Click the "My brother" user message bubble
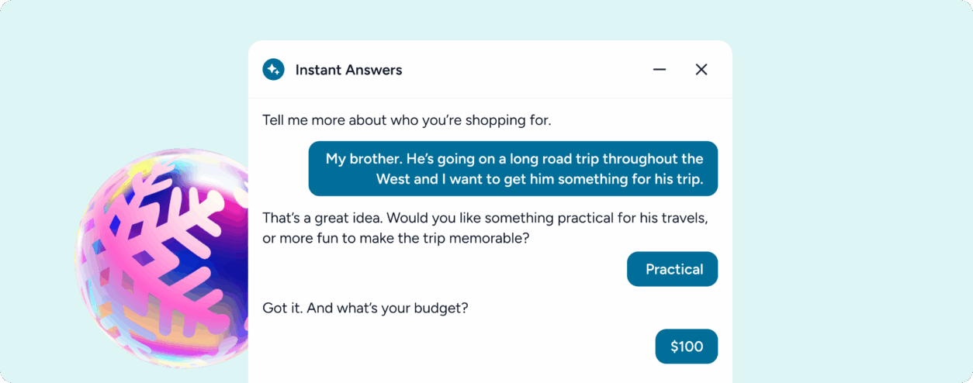973x383 pixels. (x=513, y=168)
